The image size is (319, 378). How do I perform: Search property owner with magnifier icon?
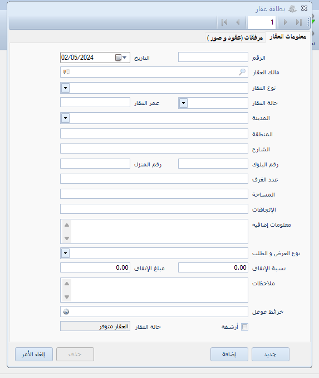[x=242, y=72]
